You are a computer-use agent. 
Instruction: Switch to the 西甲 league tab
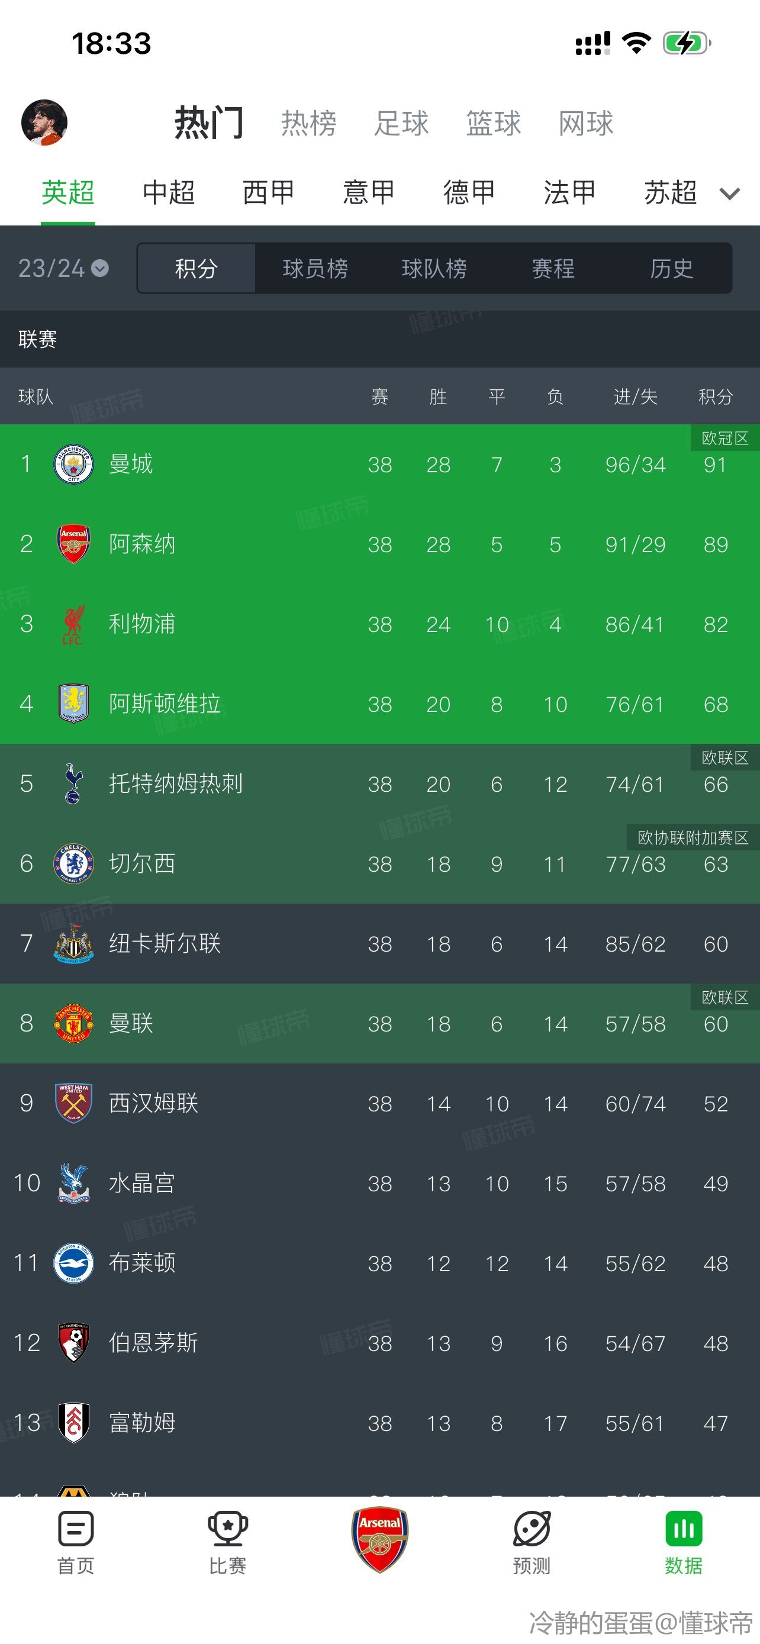point(268,192)
